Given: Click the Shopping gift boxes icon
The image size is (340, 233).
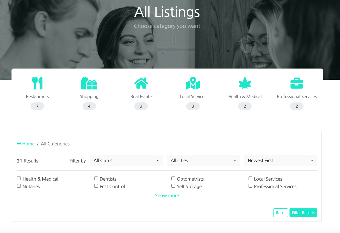Looking at the screenshot, I should click(x=89, y=83).
